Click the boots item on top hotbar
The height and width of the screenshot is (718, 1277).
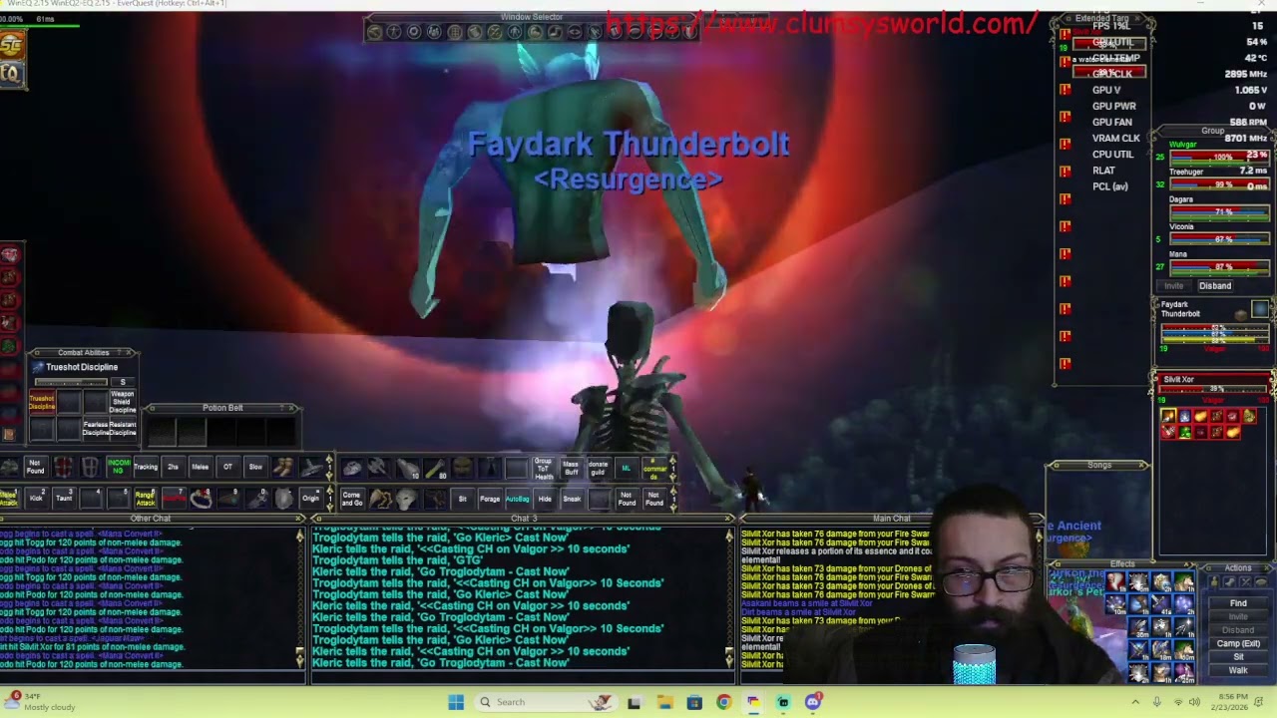tap(282, 467)
